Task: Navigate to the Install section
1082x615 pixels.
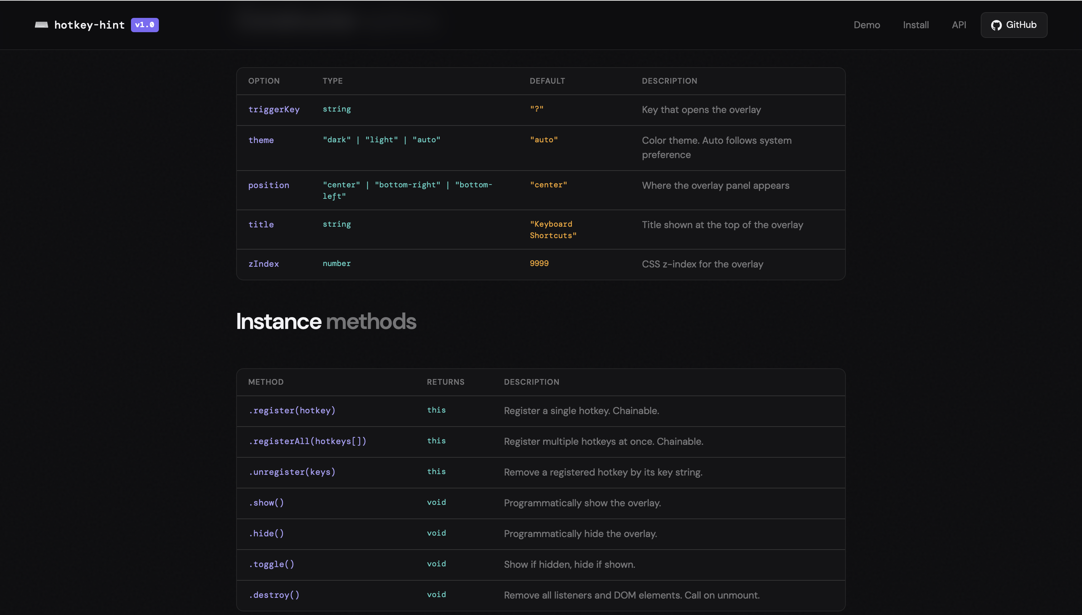Action: click(x=916, y=25)
